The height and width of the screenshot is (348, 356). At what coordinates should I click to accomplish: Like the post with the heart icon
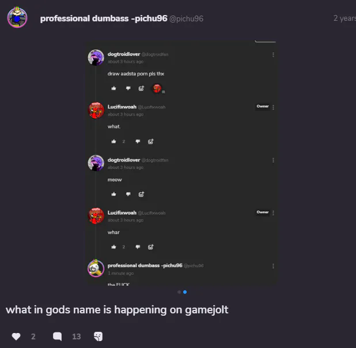point(16,336)
